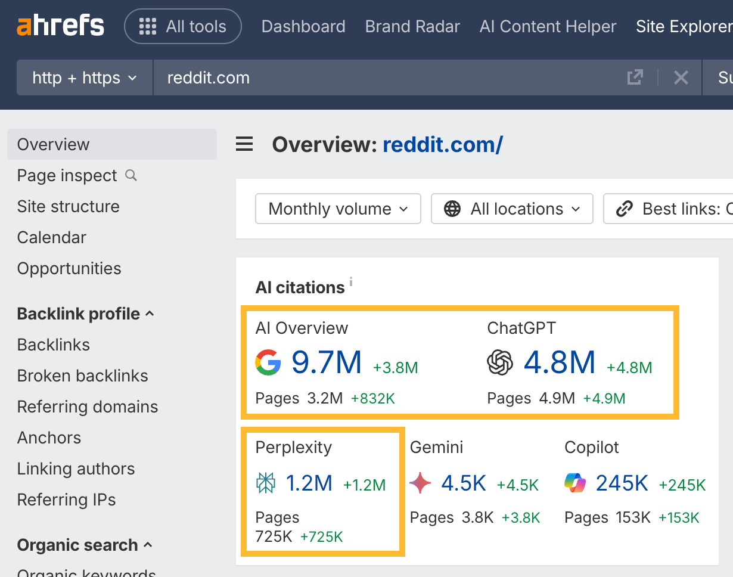Click inside the domain search input
Image resolution: width=733 pixels, height=577 pixels.
[358, 77]
